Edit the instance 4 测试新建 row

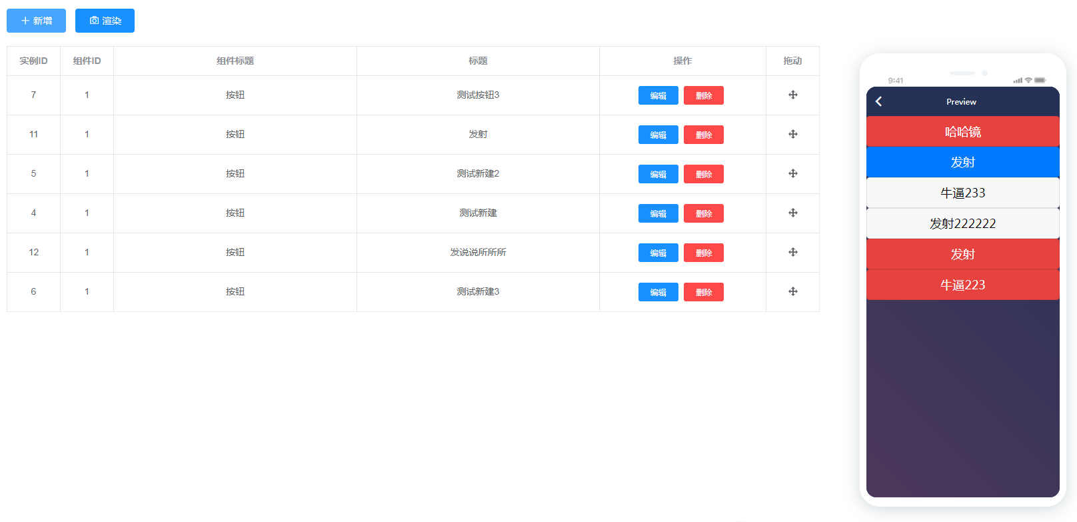pos(658,213)
